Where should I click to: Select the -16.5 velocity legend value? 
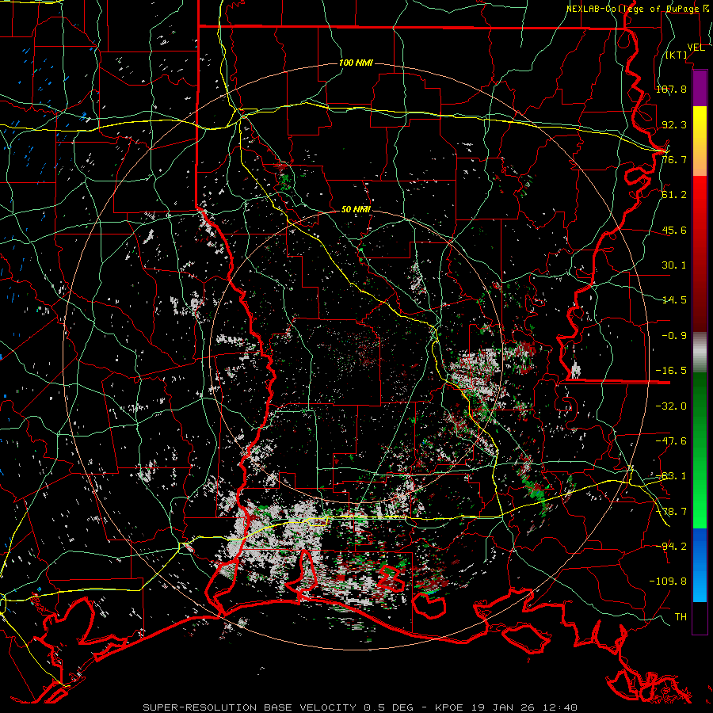point(671,371)
